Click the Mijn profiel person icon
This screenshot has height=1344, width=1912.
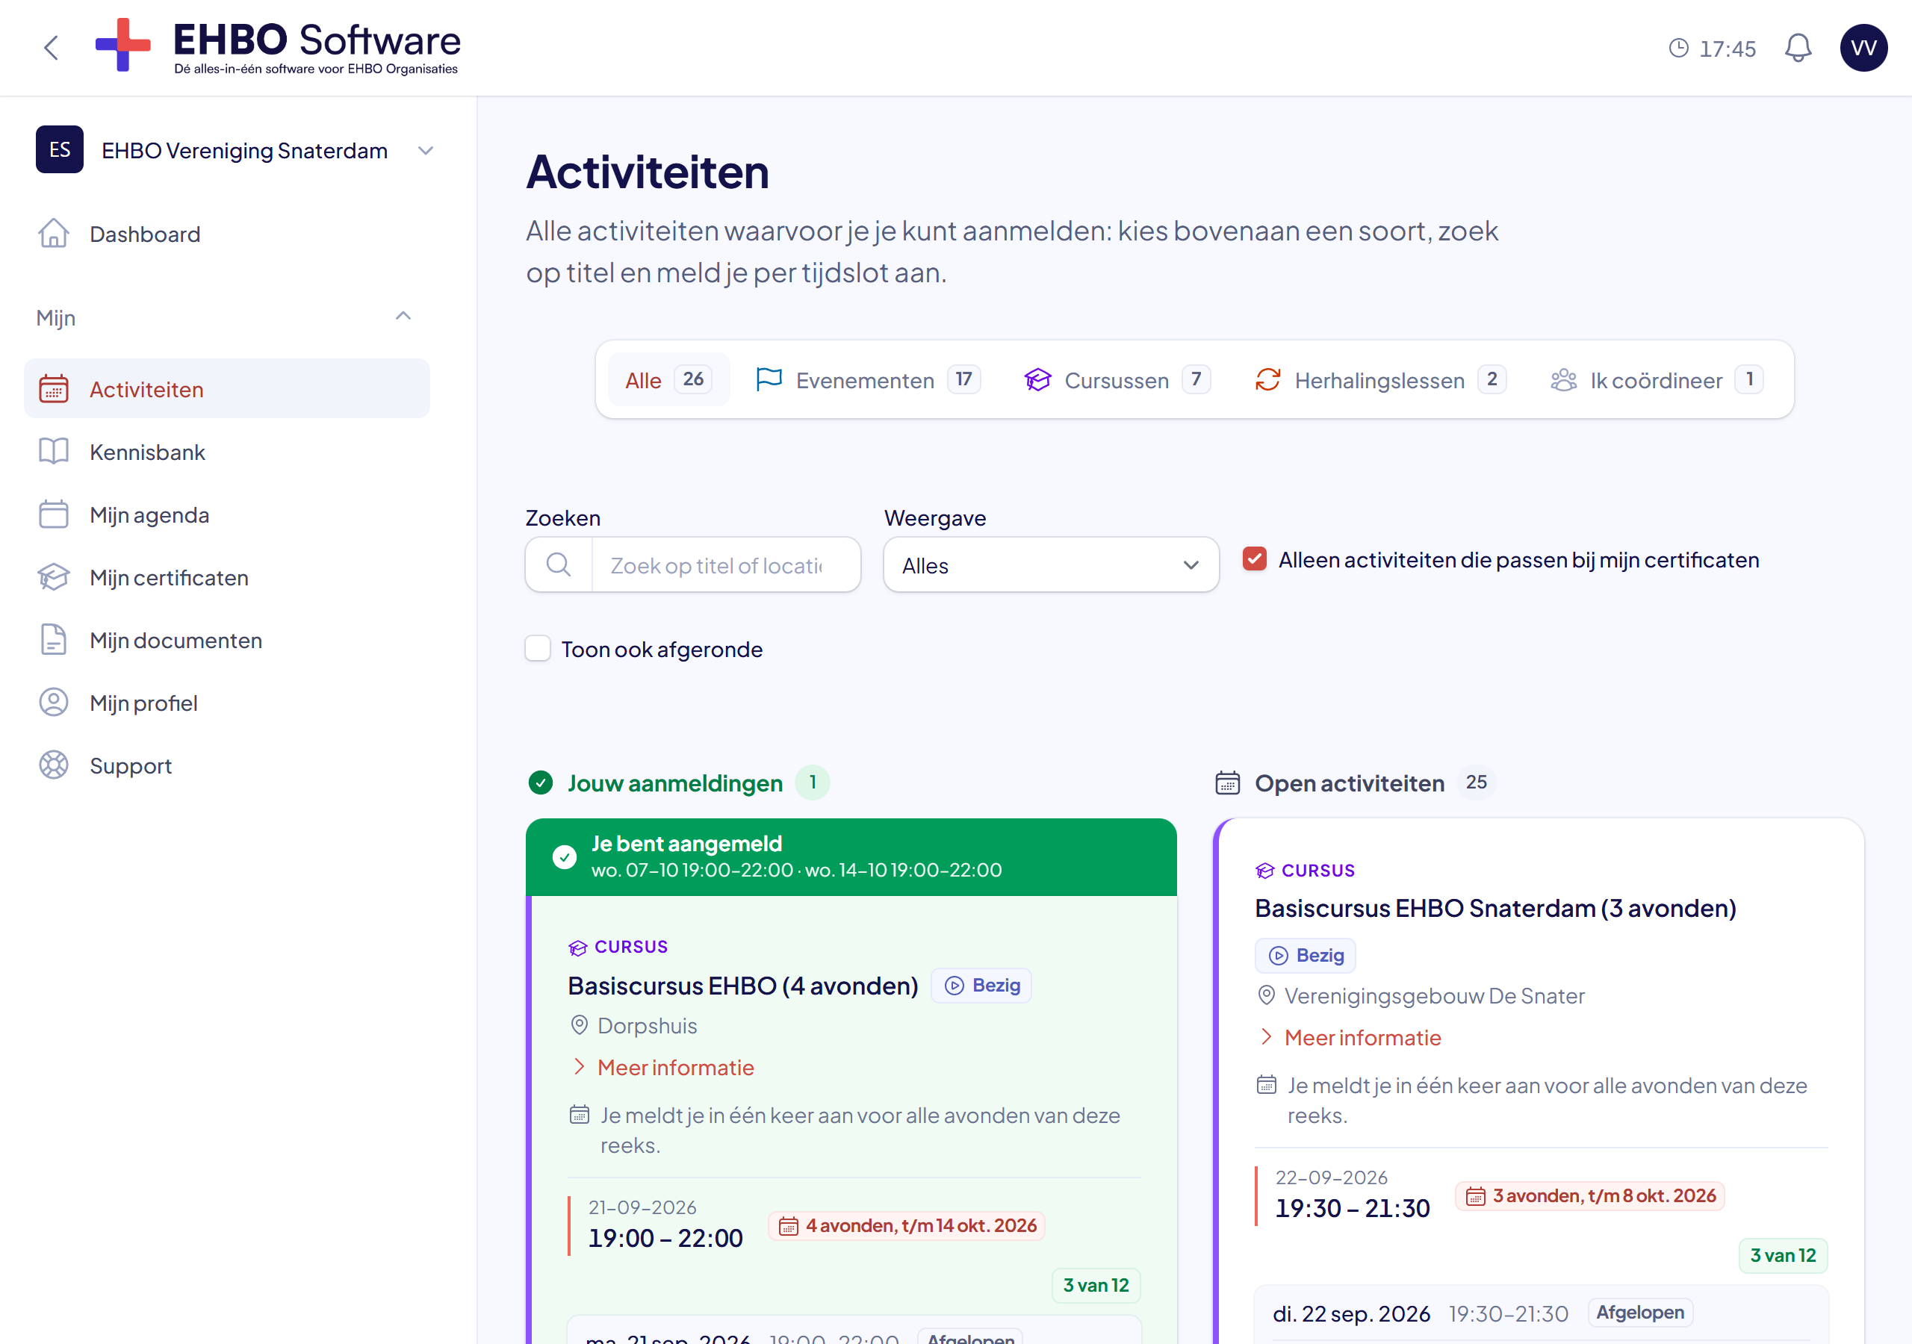point(53,702)
